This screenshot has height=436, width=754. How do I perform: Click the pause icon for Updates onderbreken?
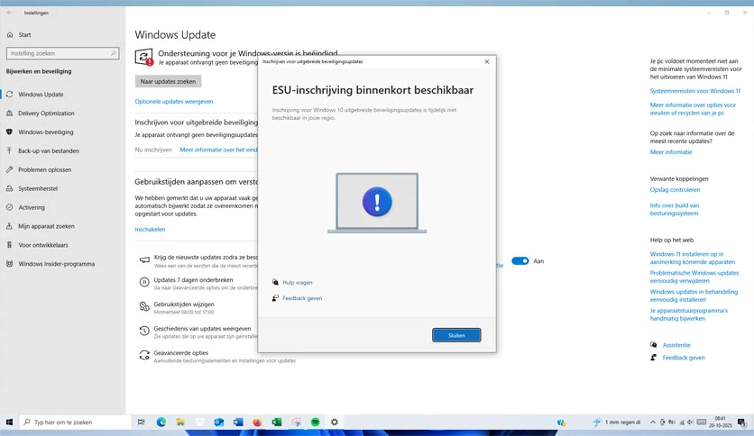[x=144, y=282]
